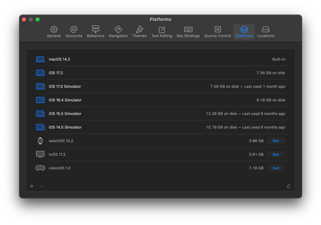Click the Built-in status text
Image resolution: width=321 pixels, height=225 pixels.
tap(278, 59)
